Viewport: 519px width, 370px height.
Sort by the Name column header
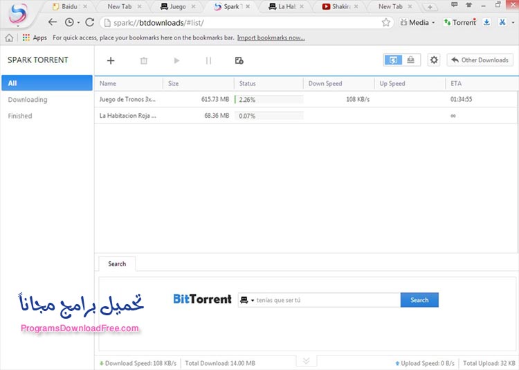click(129, 84)
